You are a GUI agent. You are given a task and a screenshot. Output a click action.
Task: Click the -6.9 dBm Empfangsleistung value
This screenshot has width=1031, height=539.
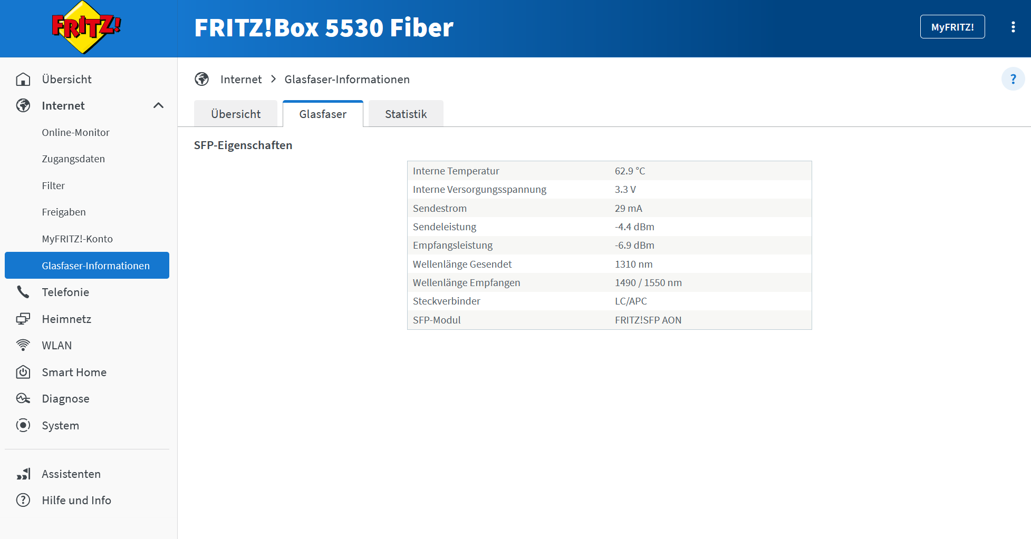pos(634,245)
